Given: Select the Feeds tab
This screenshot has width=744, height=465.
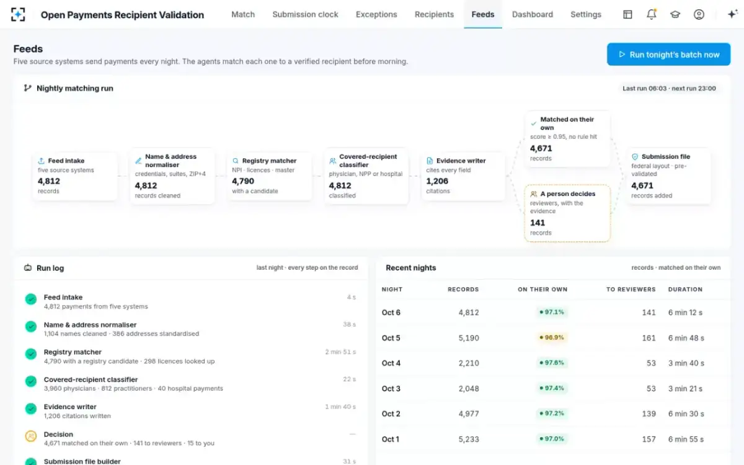Looking at the screenshot, I should click(483, 14).
